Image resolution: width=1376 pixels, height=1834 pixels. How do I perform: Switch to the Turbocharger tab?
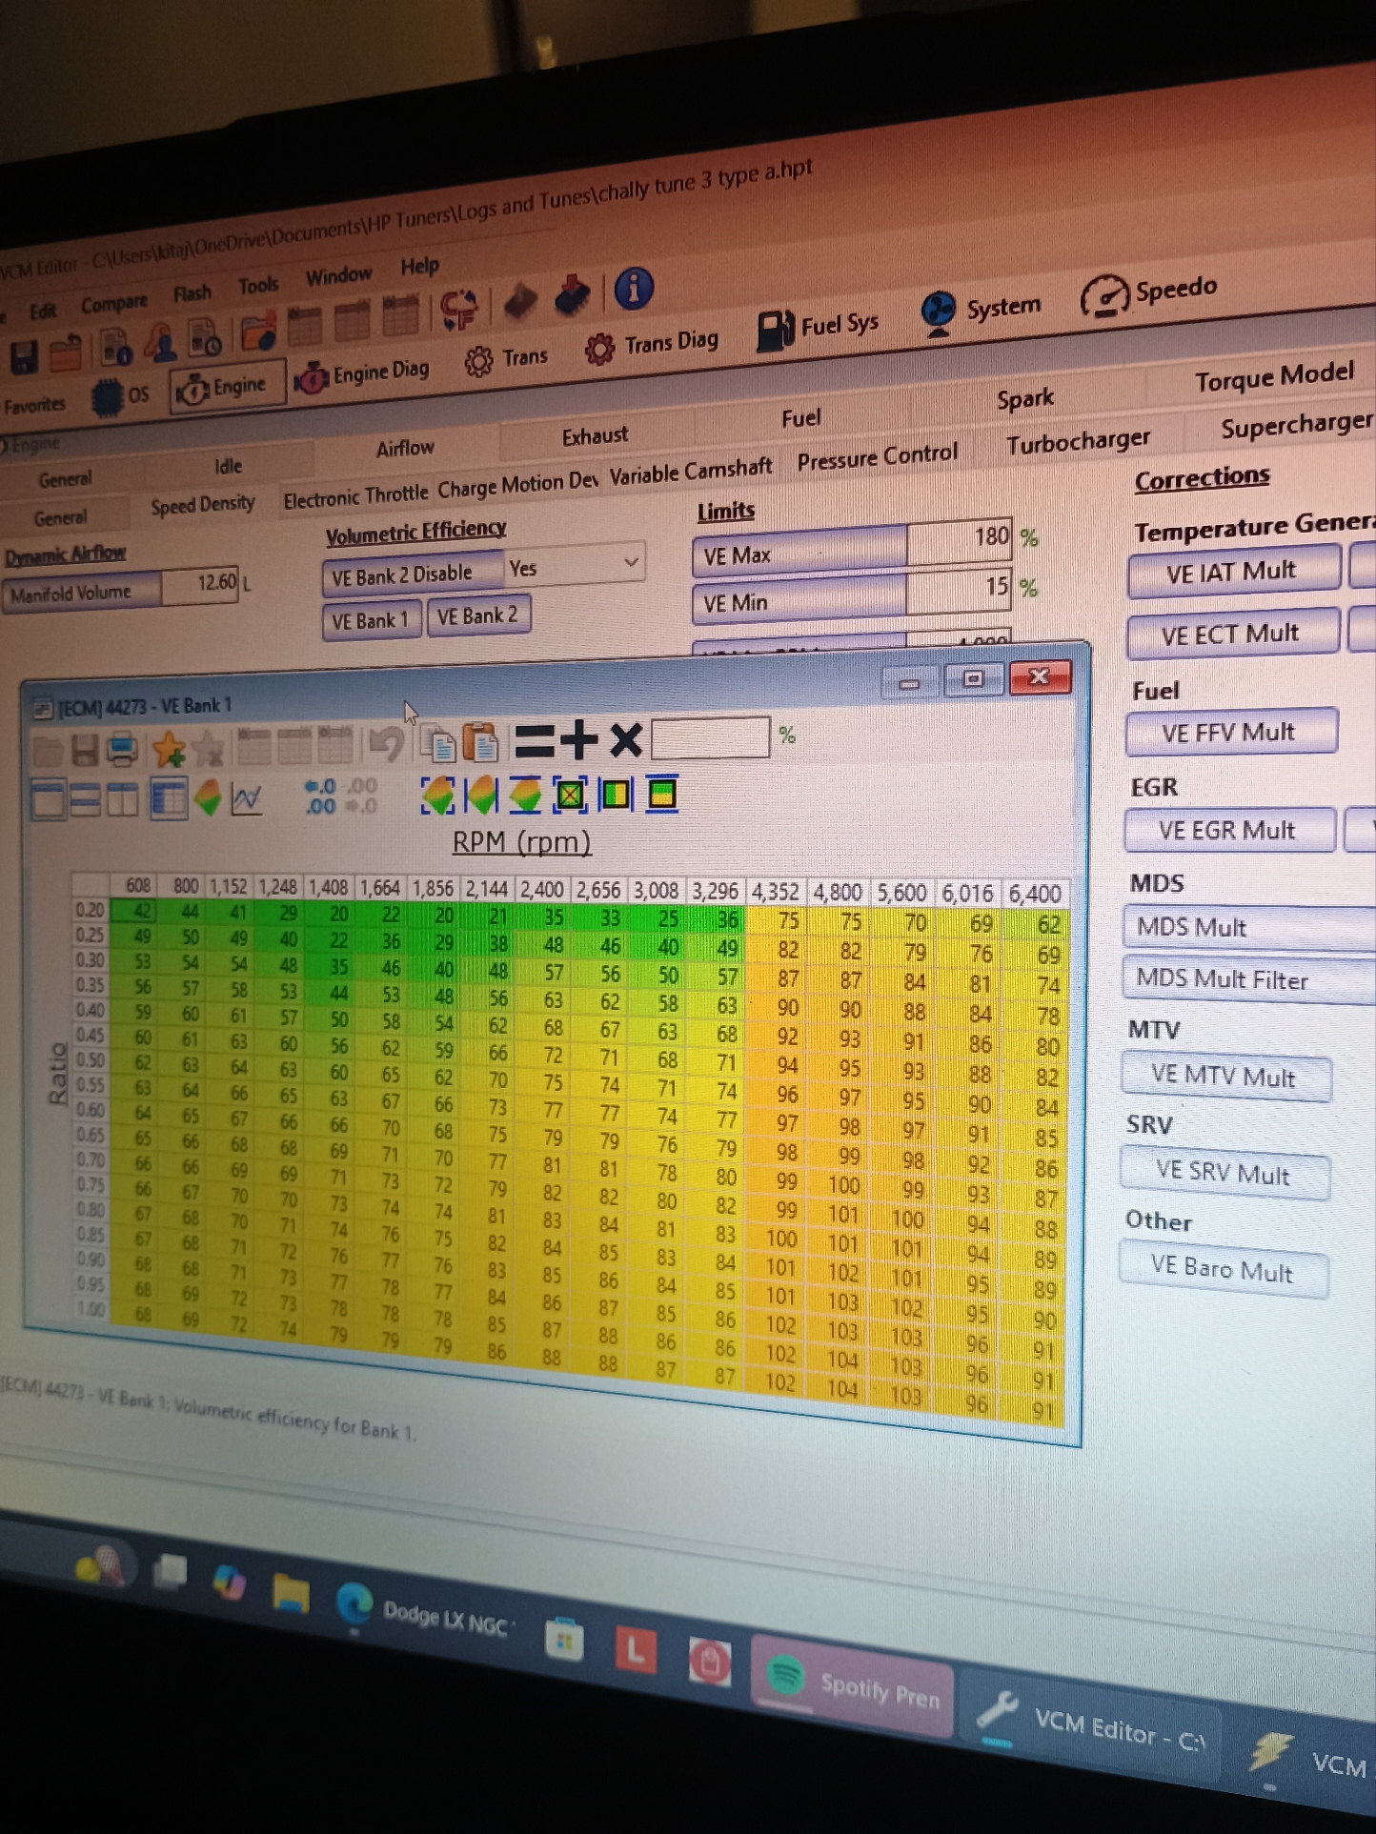coord(1078,442)
